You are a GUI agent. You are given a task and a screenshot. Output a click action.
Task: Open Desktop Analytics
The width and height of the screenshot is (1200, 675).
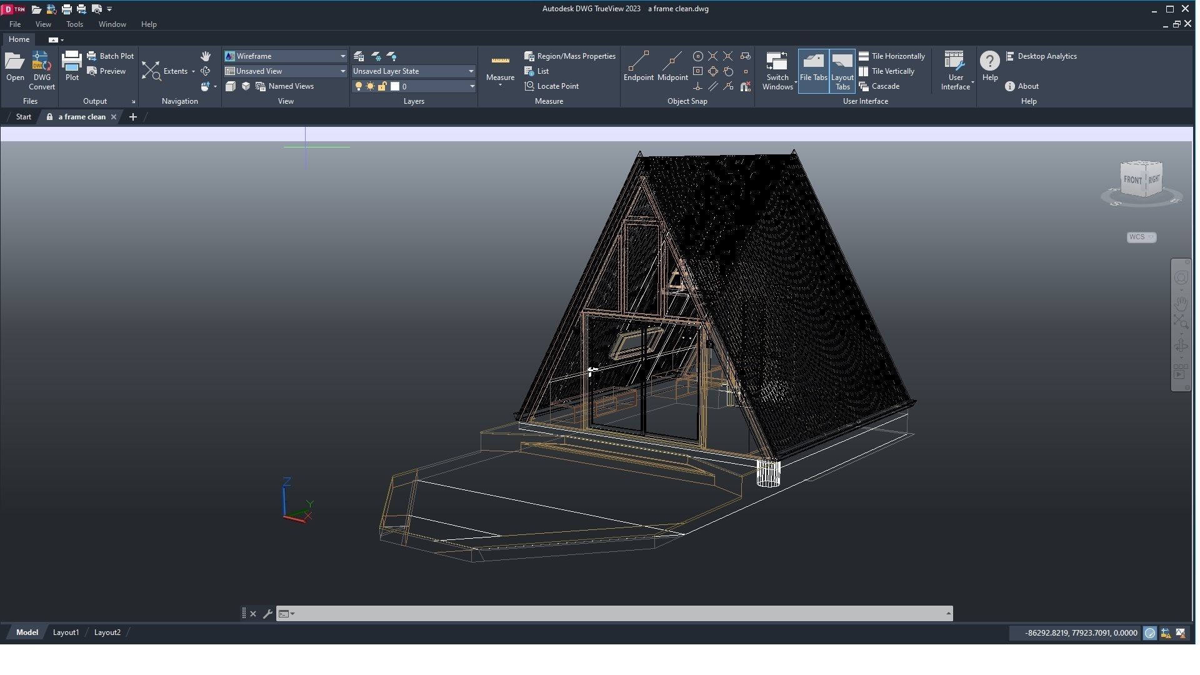(x=1041, y=56)
